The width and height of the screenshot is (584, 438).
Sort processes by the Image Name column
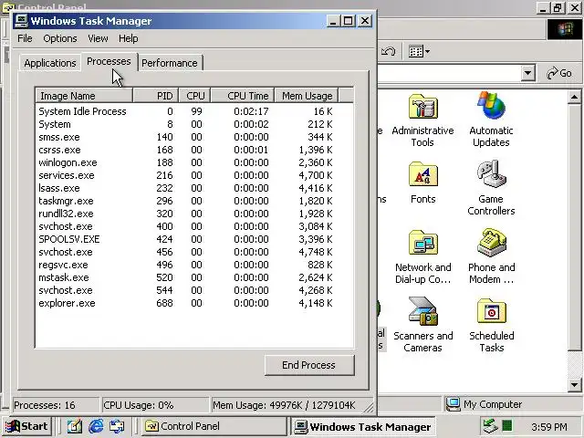click(84, 96)
